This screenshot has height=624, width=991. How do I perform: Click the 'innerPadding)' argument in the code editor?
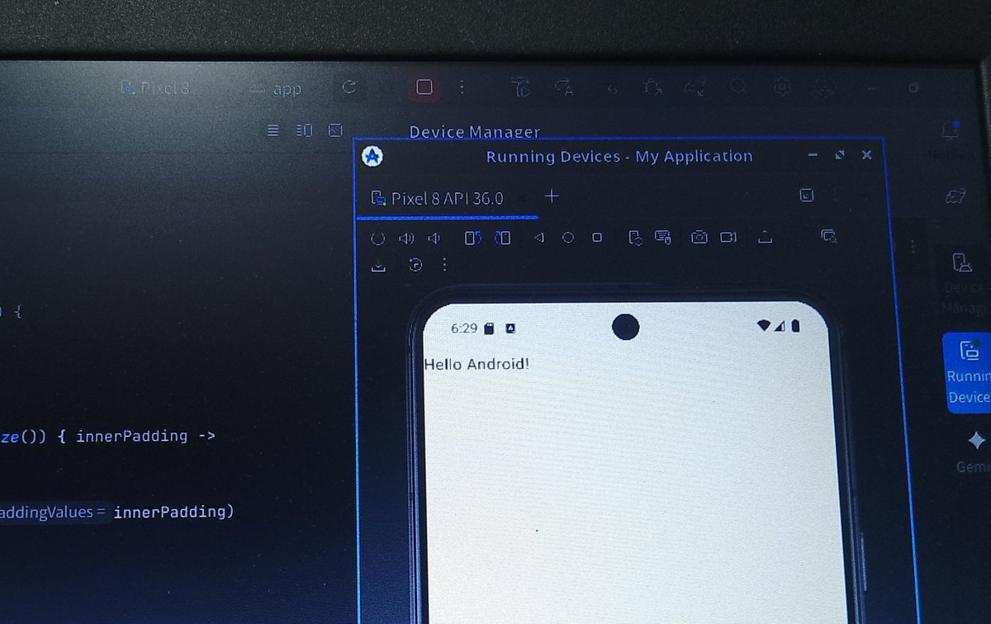coord(173,512)
